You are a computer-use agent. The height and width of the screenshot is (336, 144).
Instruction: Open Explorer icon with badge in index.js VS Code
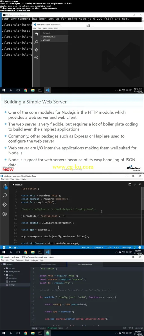(5, 186)
